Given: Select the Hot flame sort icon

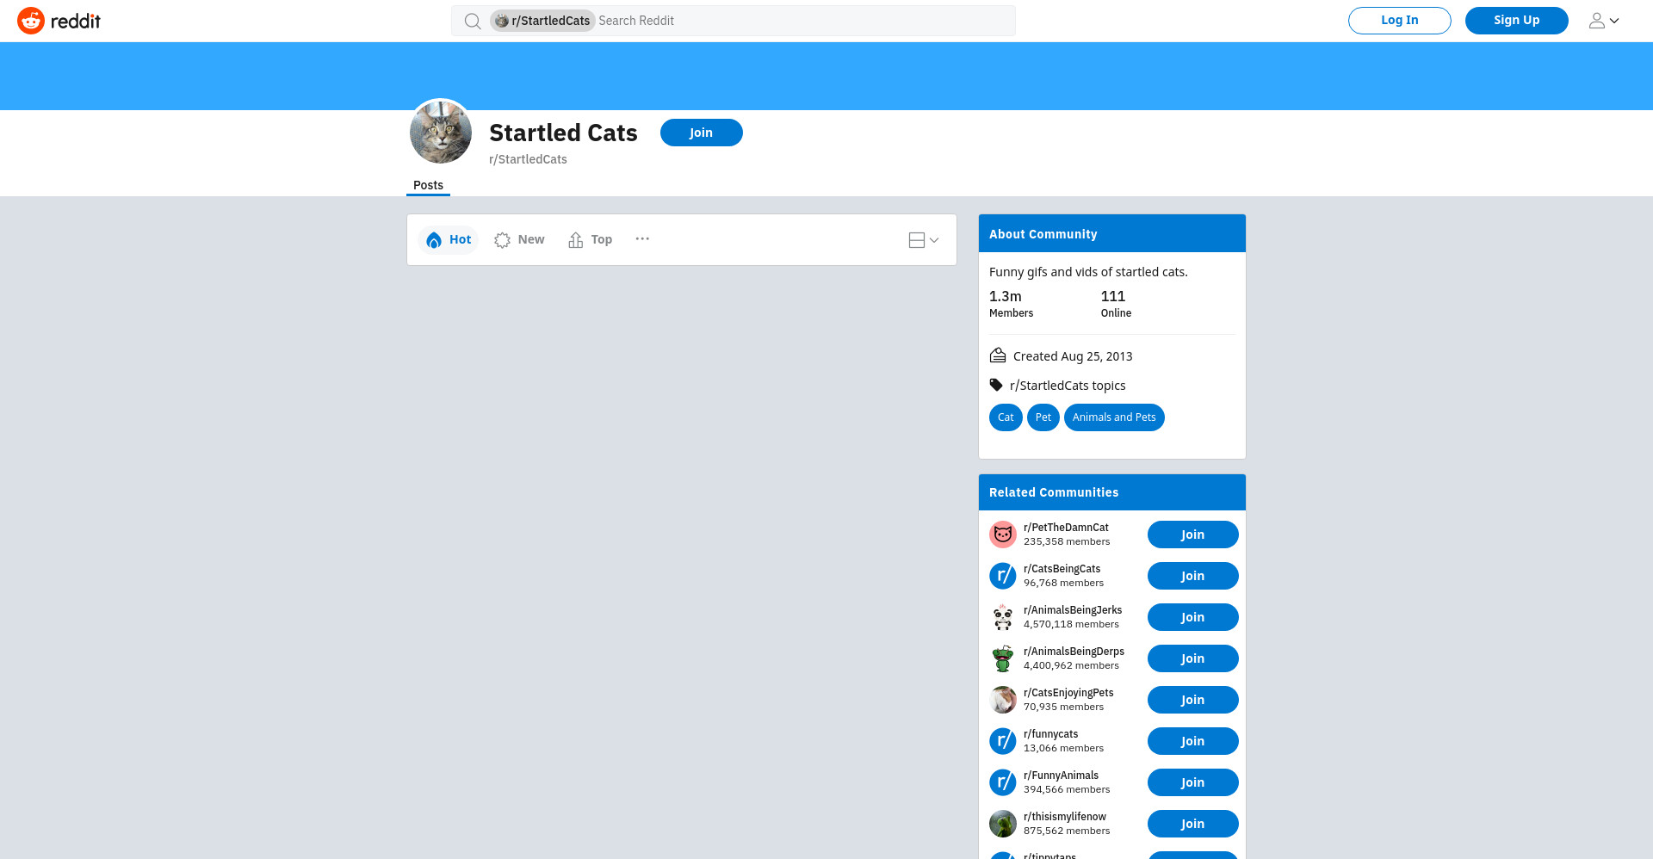Looking at the screenshot, I should pos(434,239).
